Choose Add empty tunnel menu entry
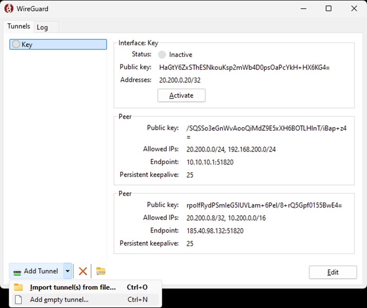Screen dimensions: 367x308 tap(59, 300)
